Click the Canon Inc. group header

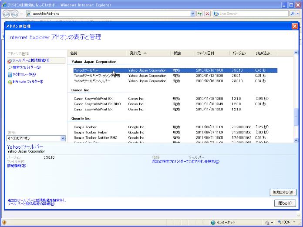tap(81, 90)
